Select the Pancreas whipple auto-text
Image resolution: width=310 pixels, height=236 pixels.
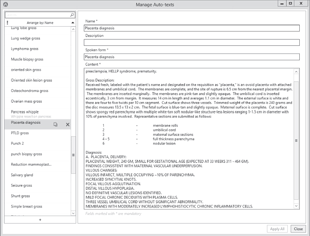pos(25,112)
